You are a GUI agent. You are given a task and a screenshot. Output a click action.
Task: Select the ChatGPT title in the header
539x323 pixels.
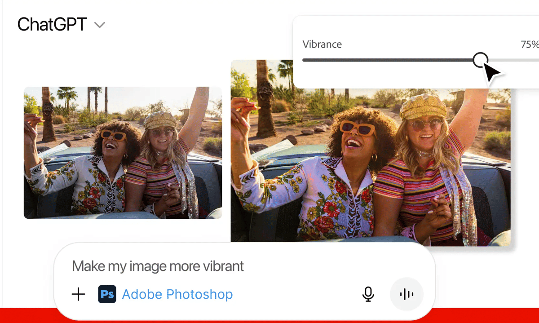52,24
